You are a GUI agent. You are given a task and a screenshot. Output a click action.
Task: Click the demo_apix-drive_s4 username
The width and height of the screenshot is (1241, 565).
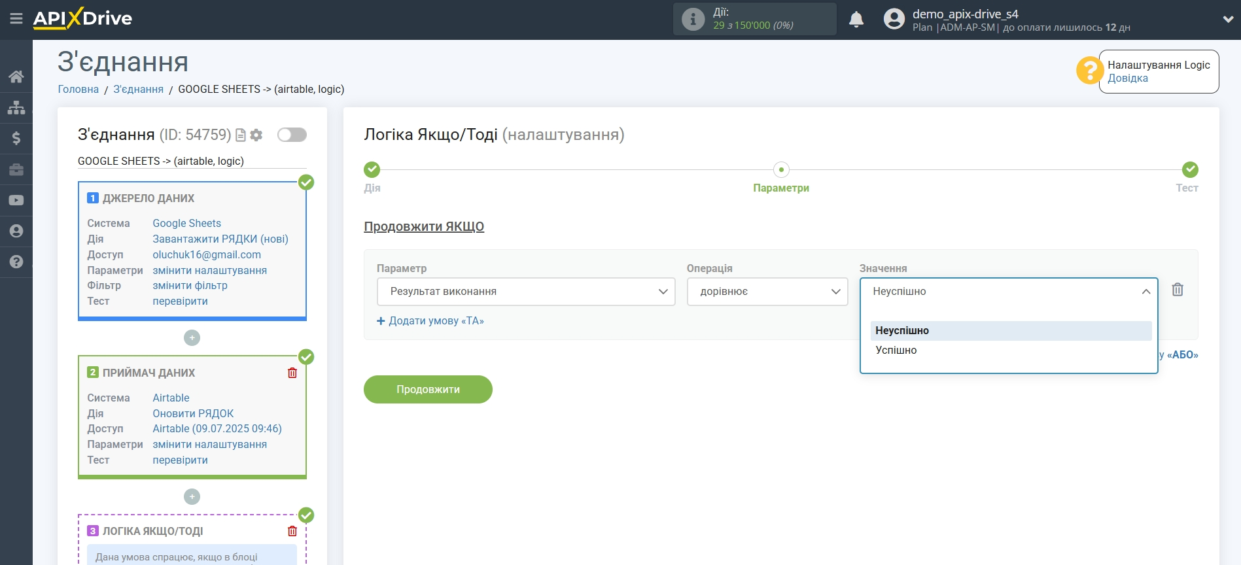(966, 14)
